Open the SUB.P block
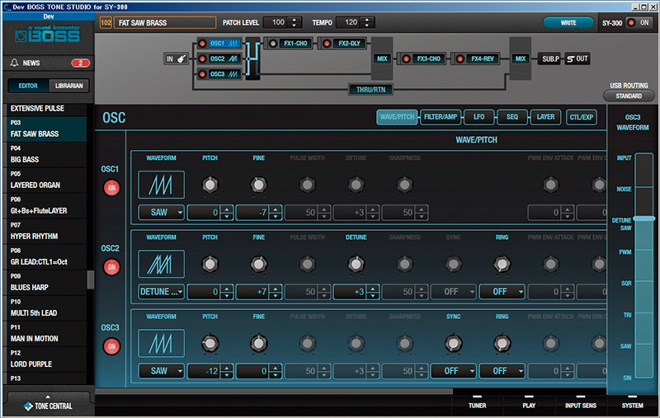 (550, 59)
